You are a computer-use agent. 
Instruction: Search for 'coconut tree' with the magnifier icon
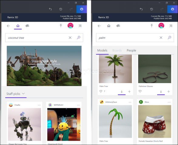tap(79, 37)
